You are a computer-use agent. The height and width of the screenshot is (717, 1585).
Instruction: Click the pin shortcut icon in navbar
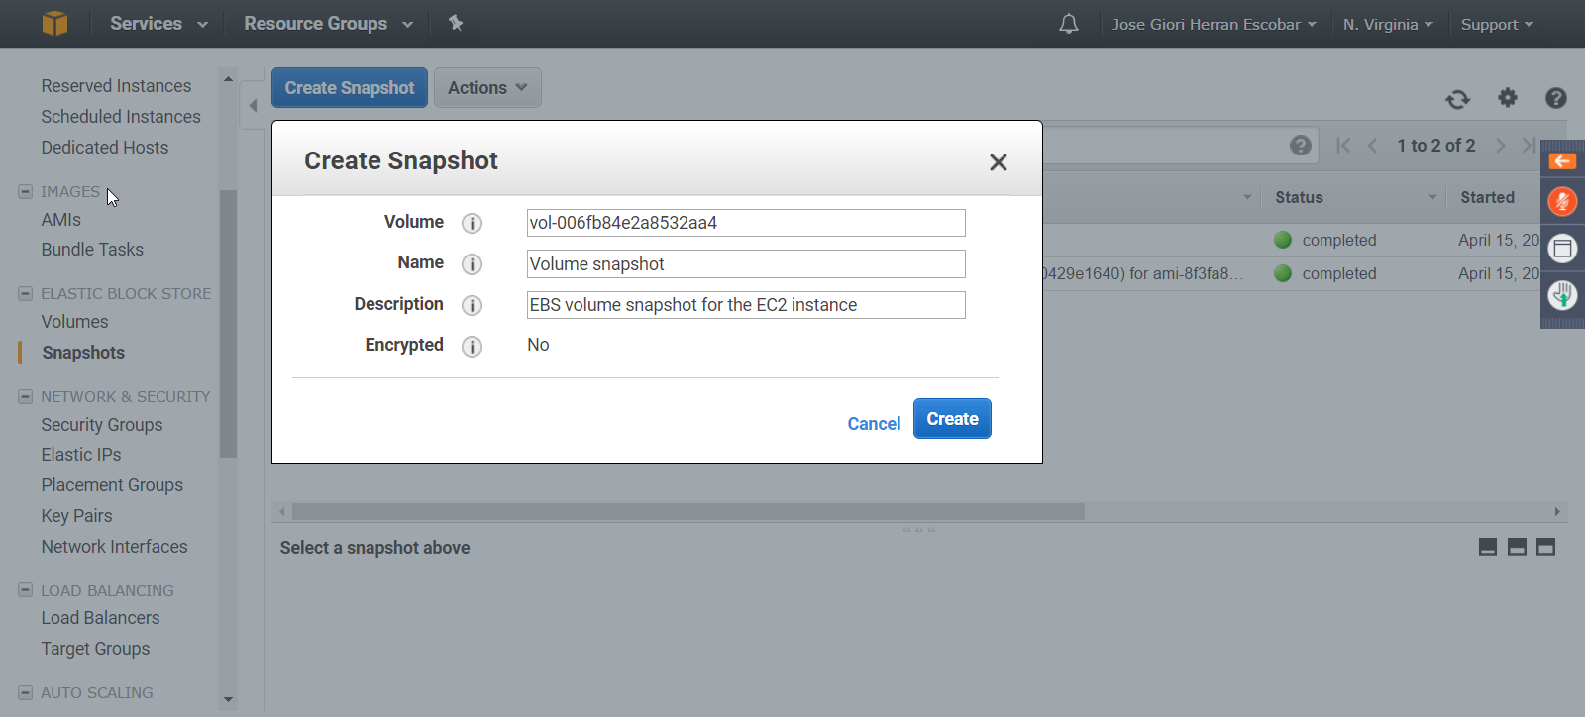(456, 23)
